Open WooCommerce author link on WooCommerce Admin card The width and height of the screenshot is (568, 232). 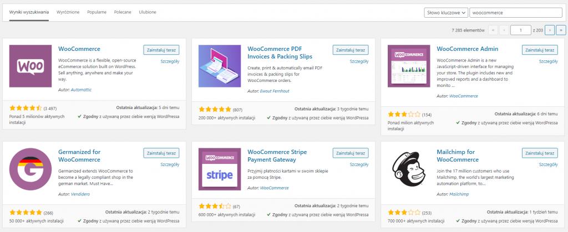pyautogui.click(x=464, y=96)
